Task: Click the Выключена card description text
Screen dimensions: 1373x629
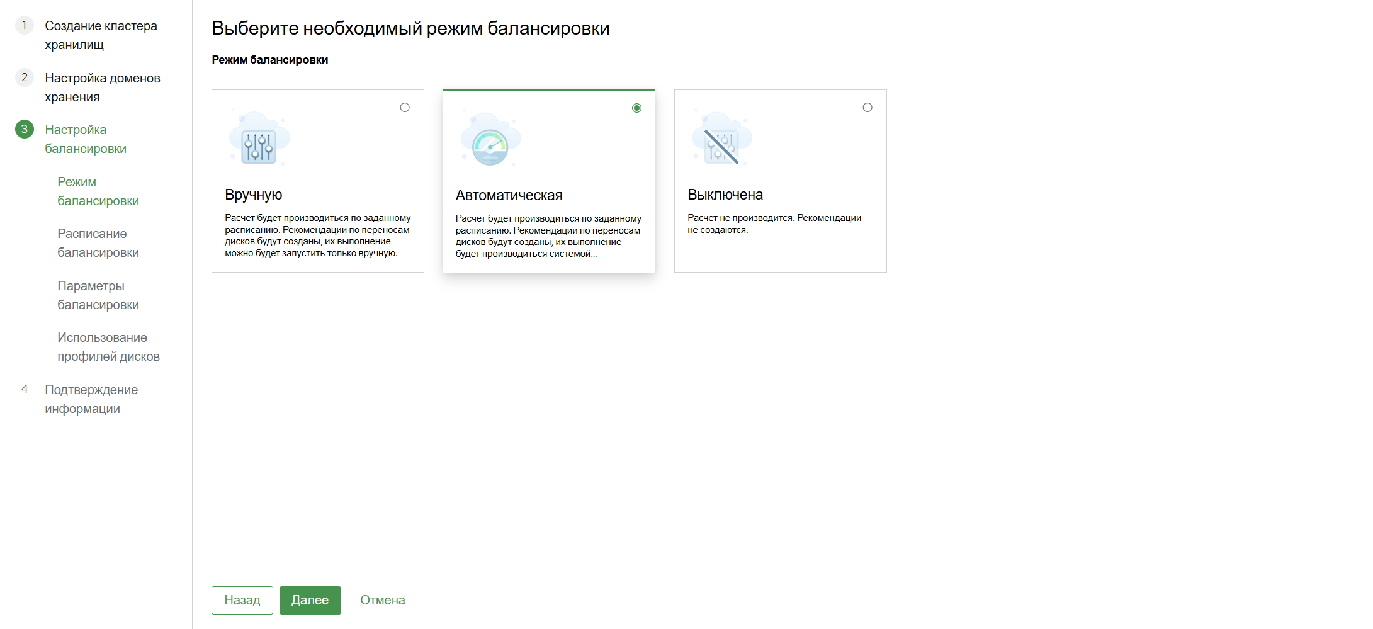Action: click(x=774, y=224)
